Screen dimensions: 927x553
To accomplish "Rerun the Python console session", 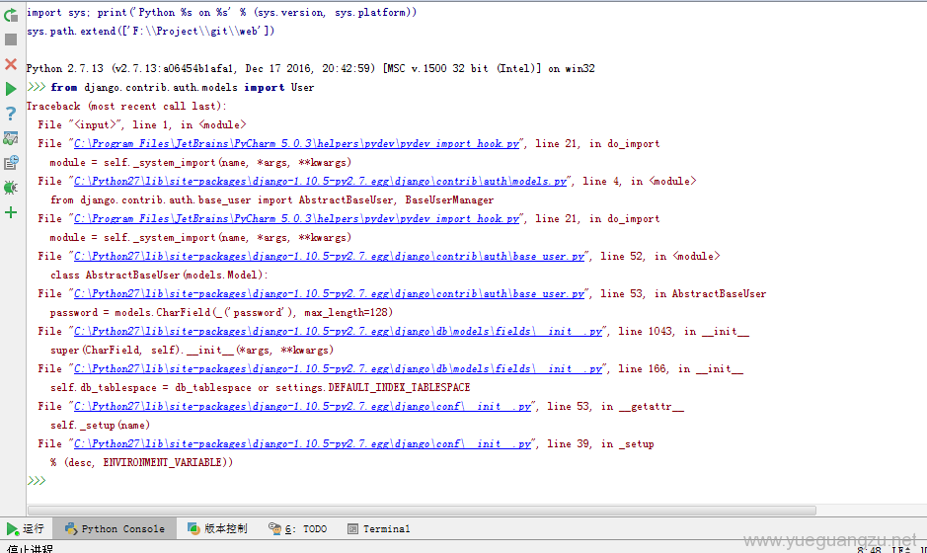I will point(11,16).
